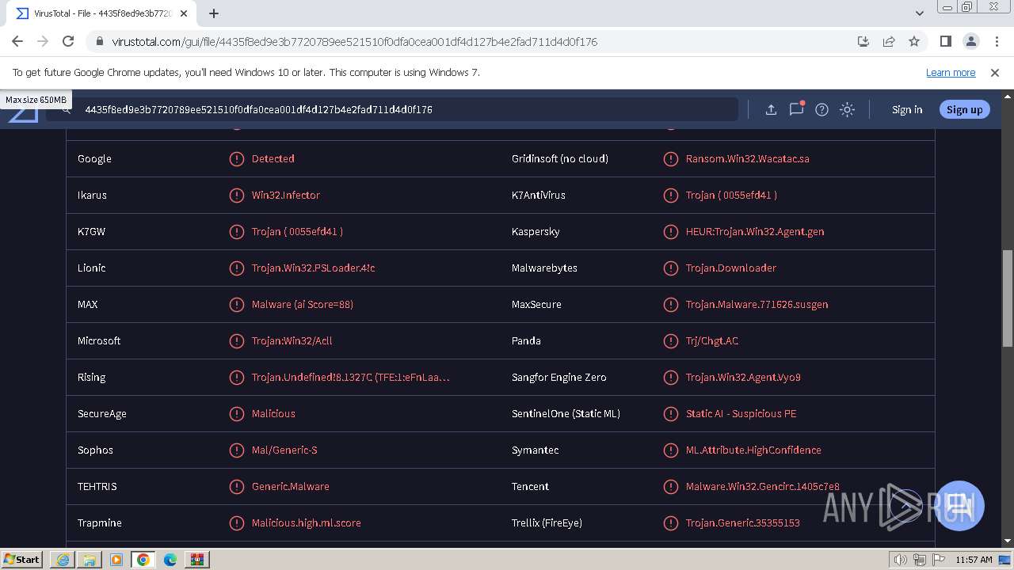Click the Sign up button
Image resolution: width=1014 pixels, height=570 pixels.
click(x=964, y=109)
